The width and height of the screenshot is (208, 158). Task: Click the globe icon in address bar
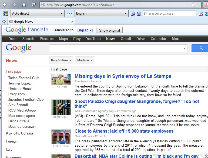point(43,5)
